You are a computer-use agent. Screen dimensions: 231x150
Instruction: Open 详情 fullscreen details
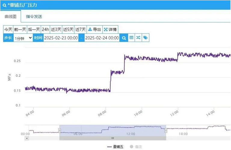coord(110,29)
